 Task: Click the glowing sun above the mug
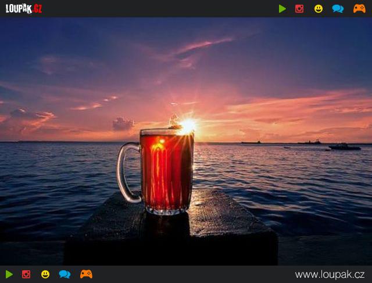(188, 126)
